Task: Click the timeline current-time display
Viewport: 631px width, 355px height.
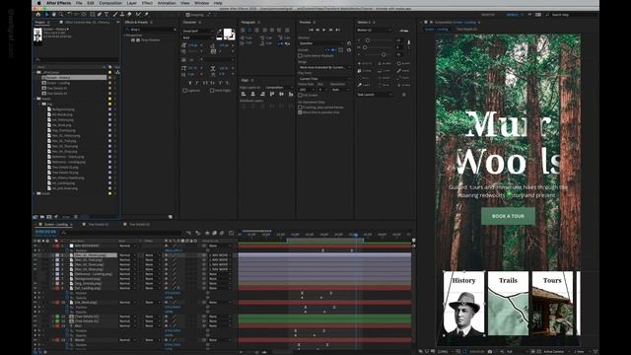Action: click(45, 232)
